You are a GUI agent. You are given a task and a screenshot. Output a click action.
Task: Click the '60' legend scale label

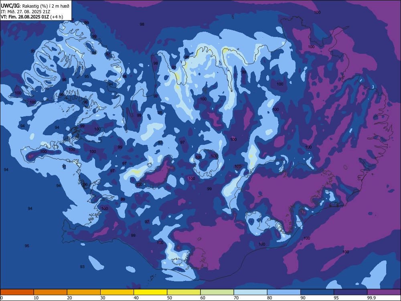pos(203,298)
